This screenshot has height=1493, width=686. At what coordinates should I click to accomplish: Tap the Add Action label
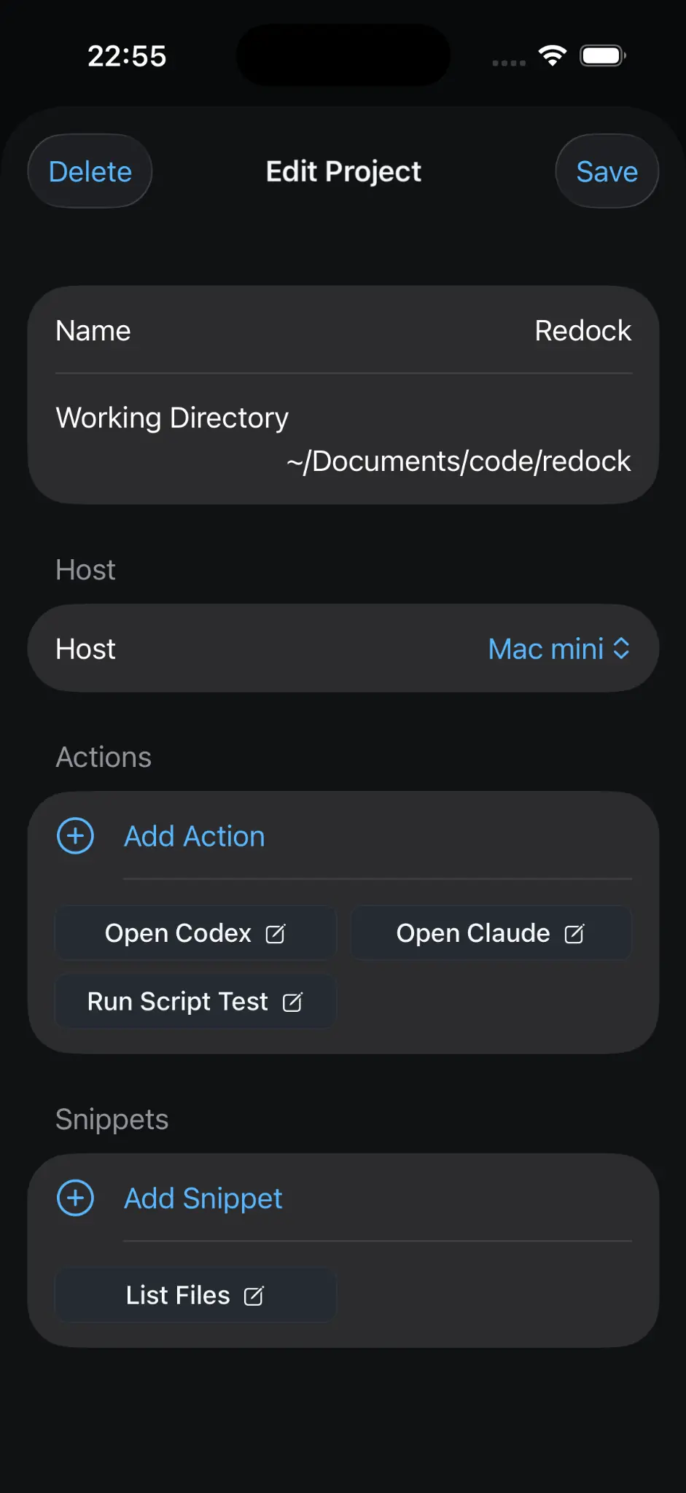(195, 836)
